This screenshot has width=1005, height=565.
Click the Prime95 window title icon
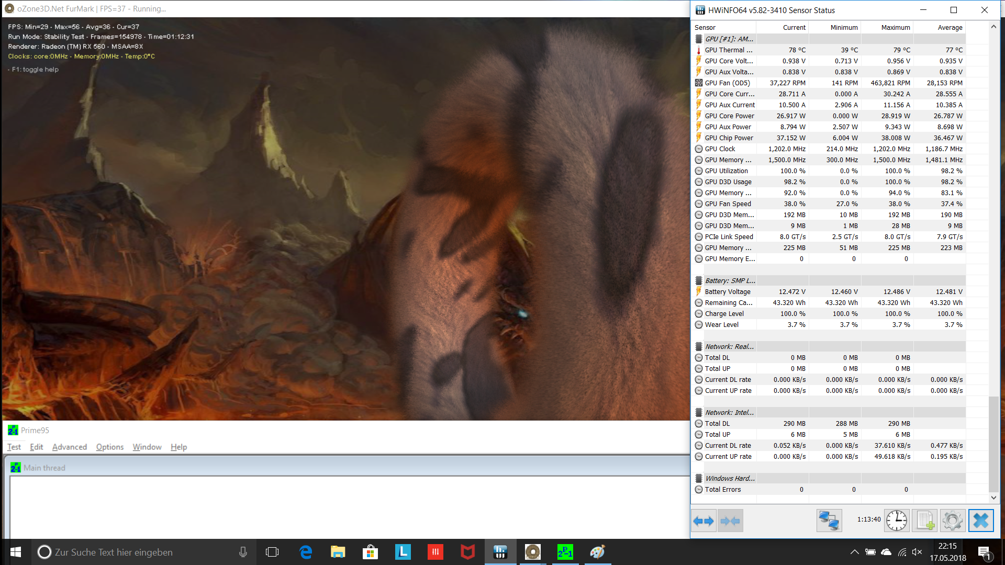coord(13,430)
